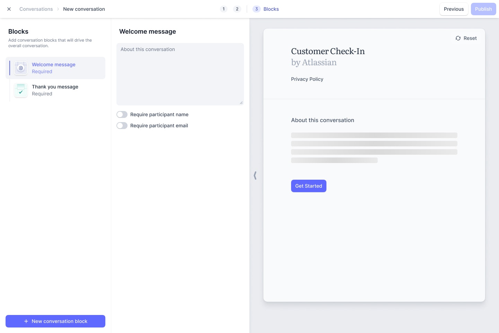This screenshot has height=333, width=499.
Task: Click the Previous button
Action: coord(454,9)
